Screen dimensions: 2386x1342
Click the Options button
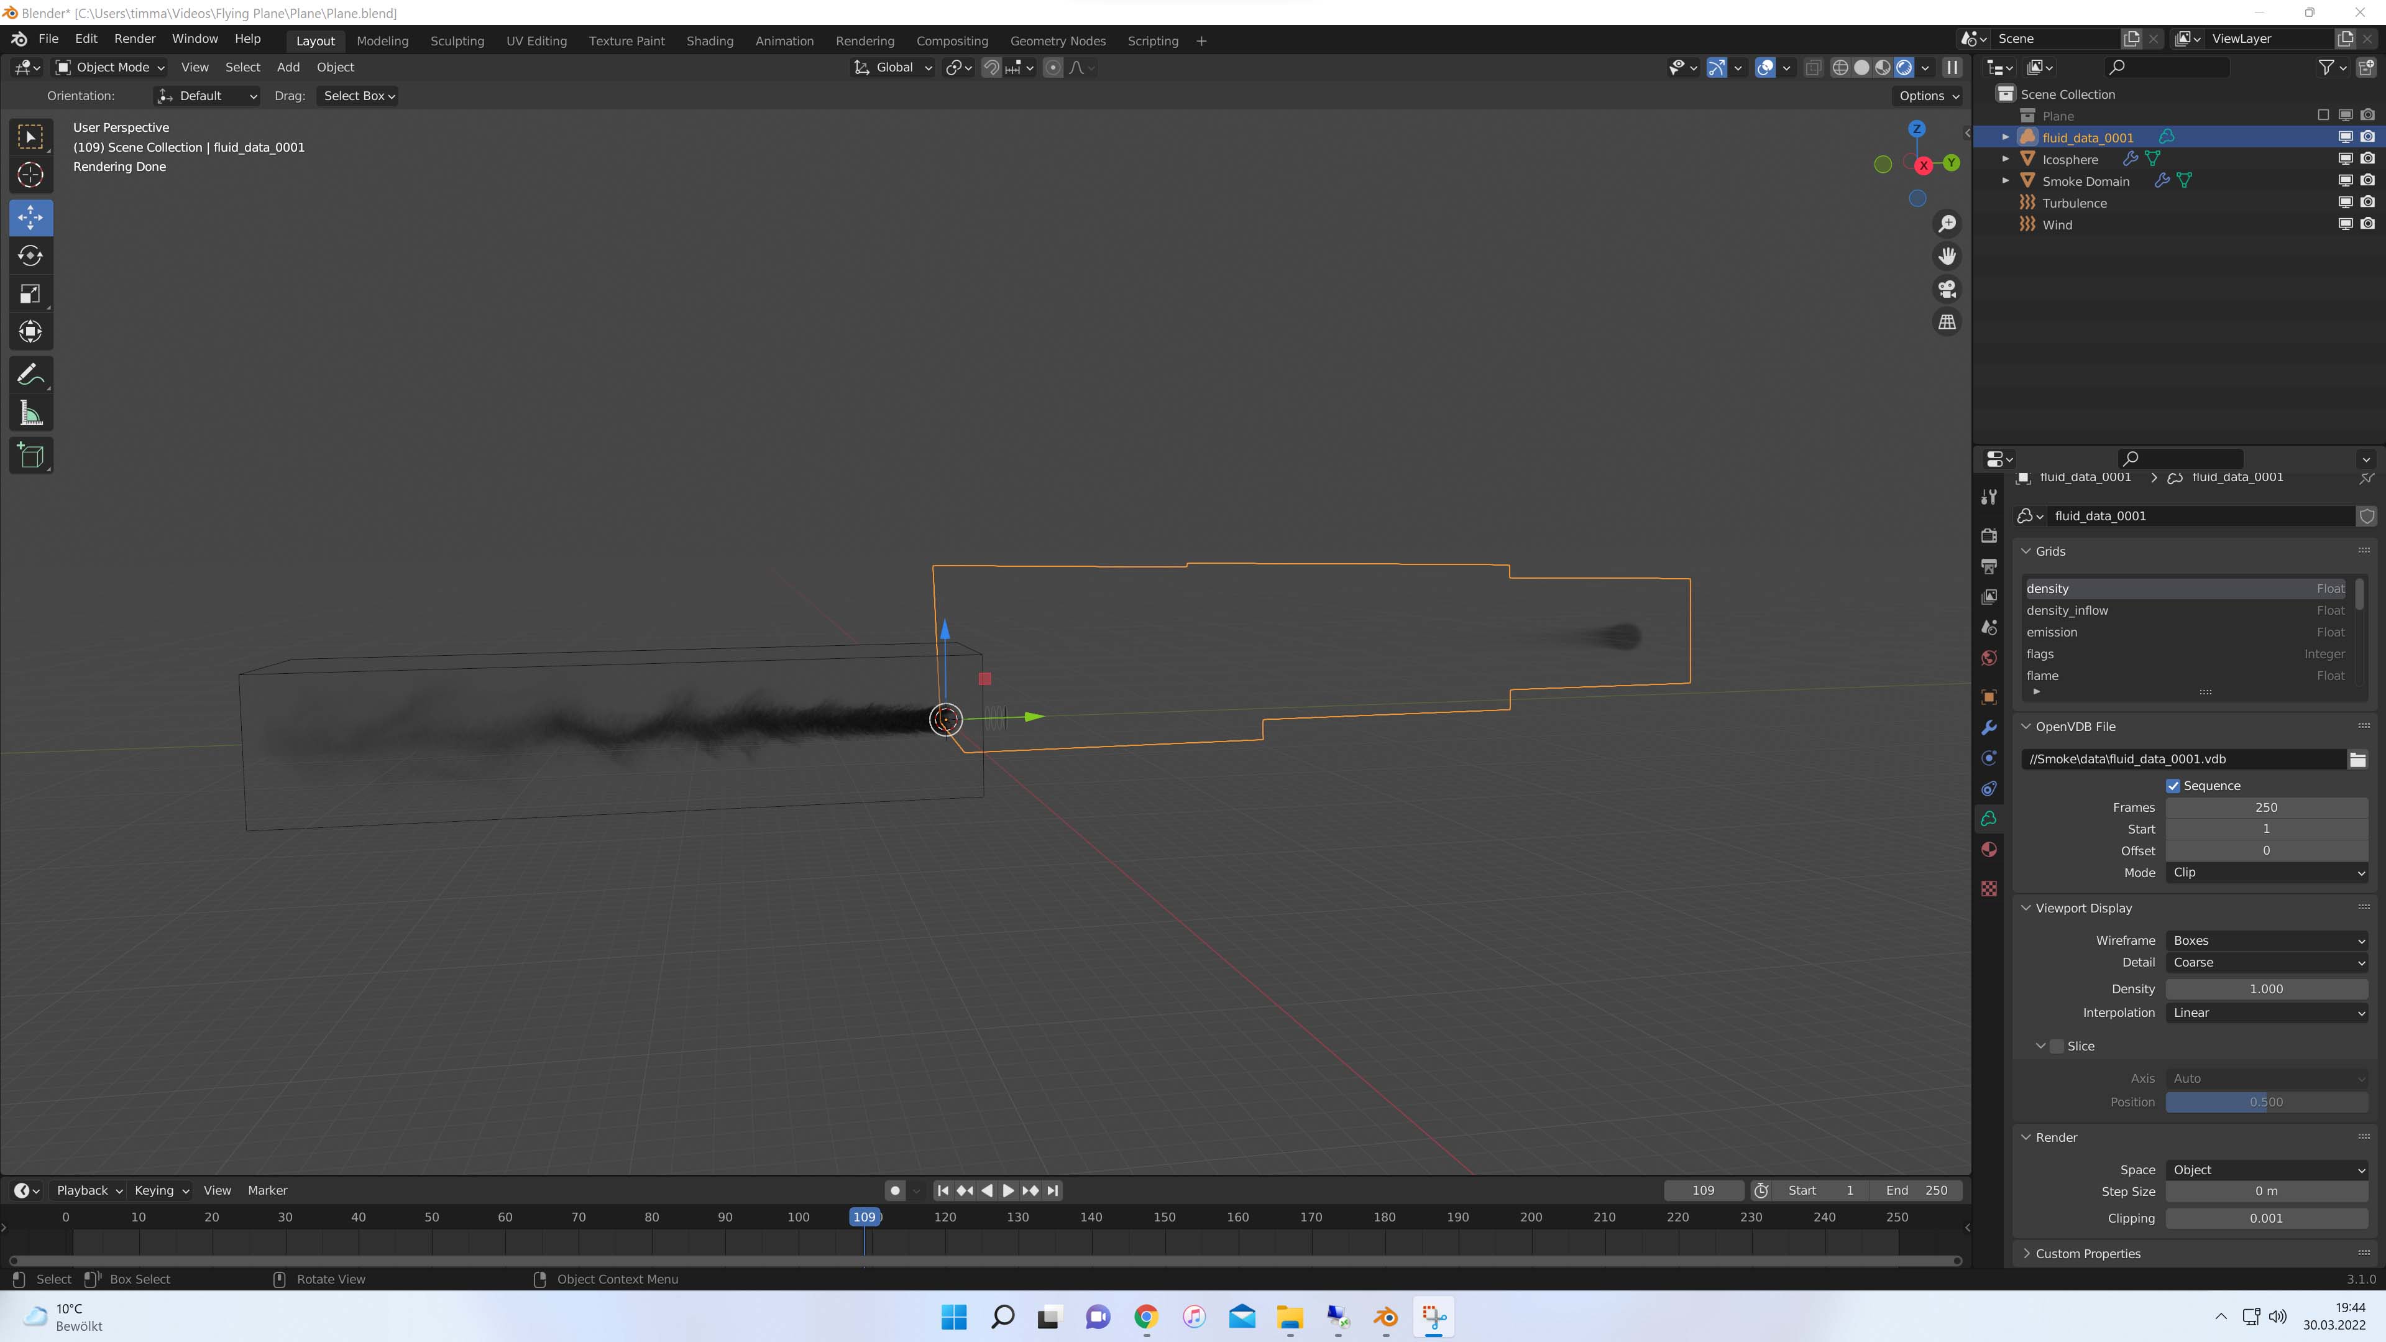[x=1927, y=96]
